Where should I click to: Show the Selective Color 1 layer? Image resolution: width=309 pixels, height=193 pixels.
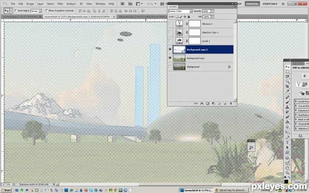tap(170, 32)
